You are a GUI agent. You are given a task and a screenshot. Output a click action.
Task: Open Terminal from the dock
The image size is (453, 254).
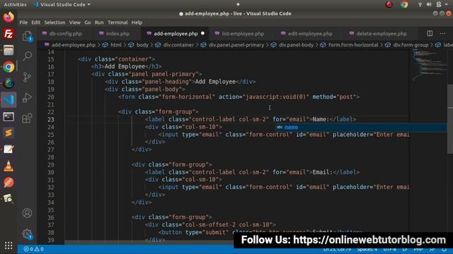click(x=8, y=116)
